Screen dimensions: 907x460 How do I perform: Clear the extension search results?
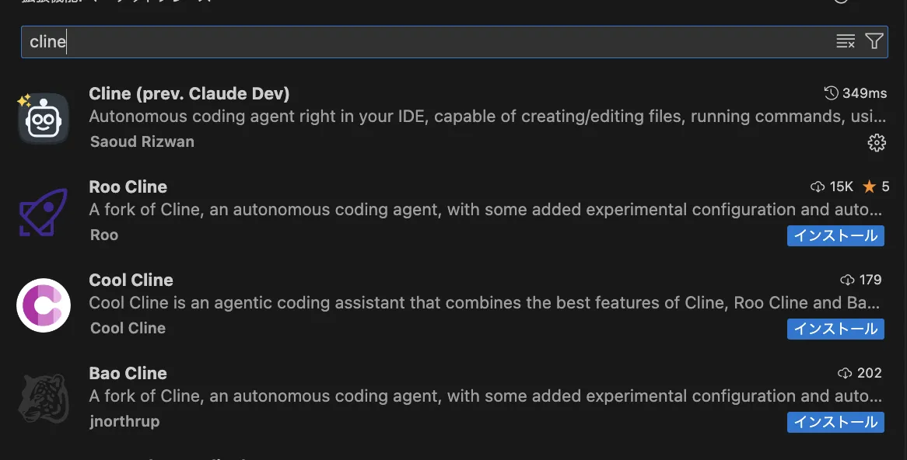(x=845, y=41)
